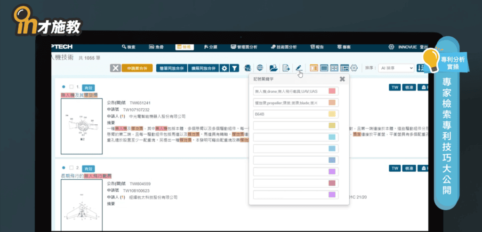Open display settings gear beside view icons
The height and width of the screenshot is (232, 482).
tap(354, 68)
